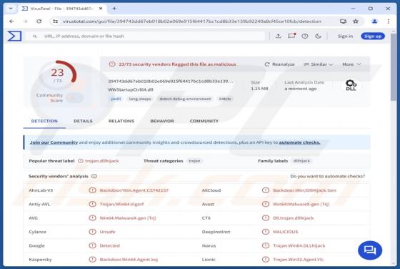Bookmark page with star icon
The image size is (400, 269).
pos(356,21)
